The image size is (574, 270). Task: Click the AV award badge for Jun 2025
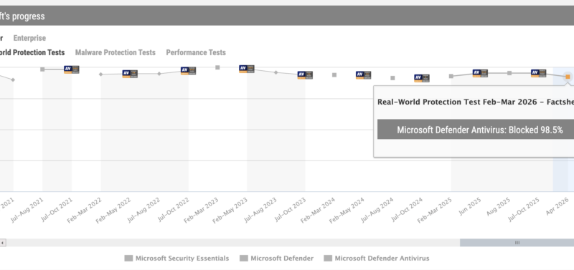[480, 74]
